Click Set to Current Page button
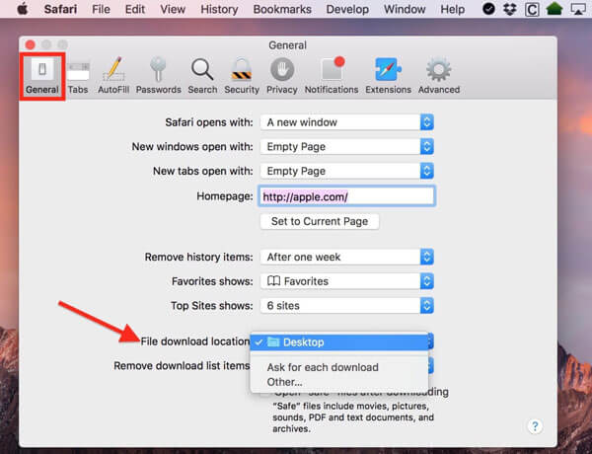Screen dimensions: 592x454 pyautogui.click(x=320, y=221)
